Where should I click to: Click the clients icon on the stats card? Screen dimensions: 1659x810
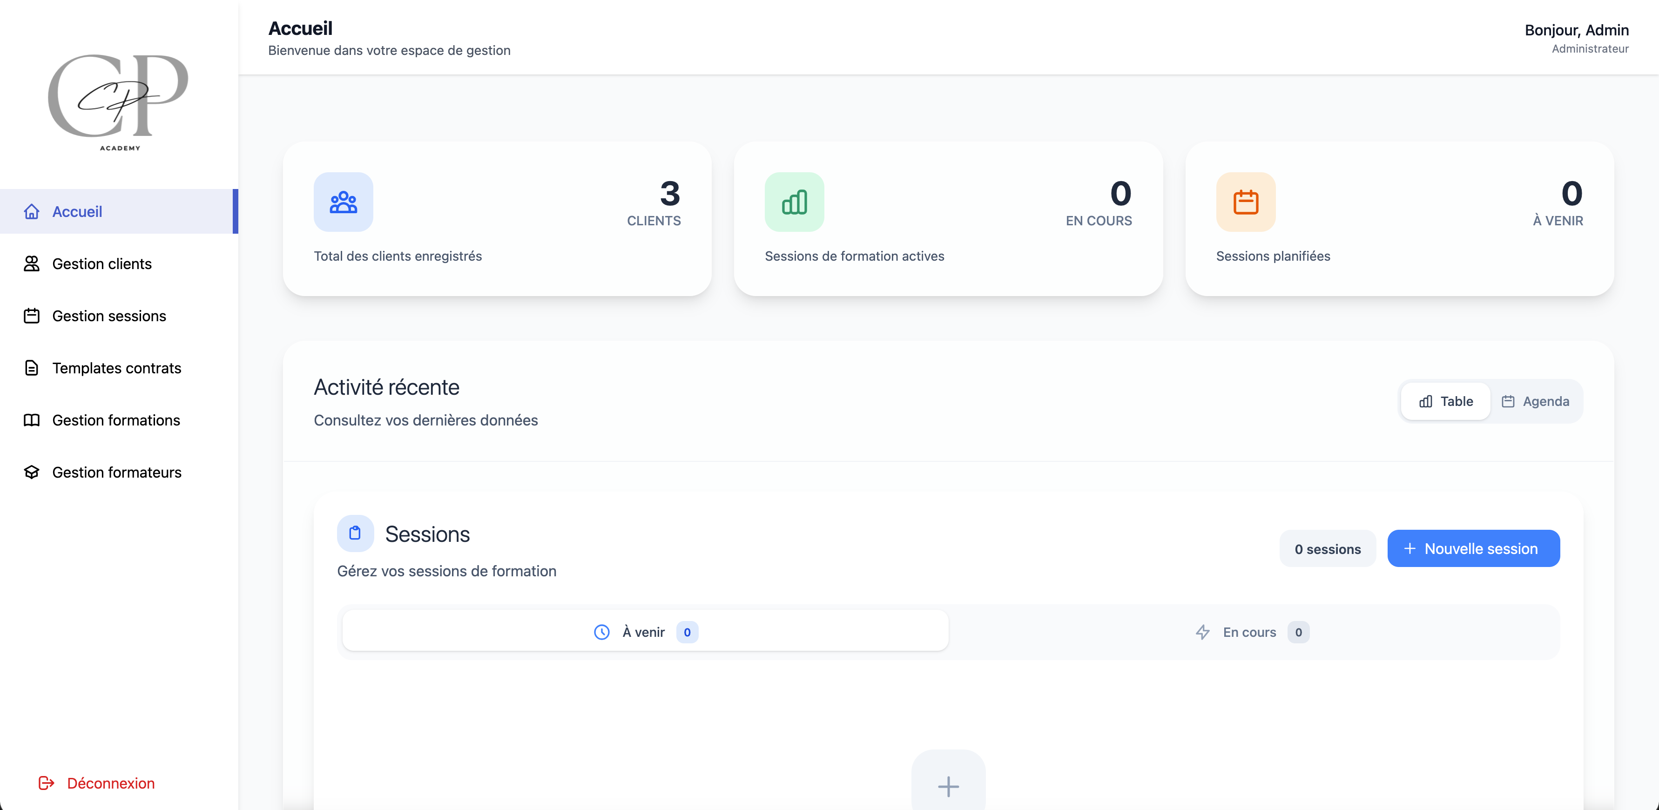343,202
